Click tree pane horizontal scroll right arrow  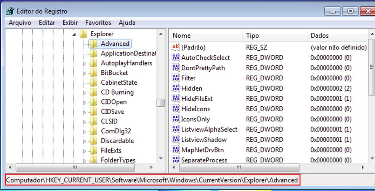pyautogui.click(x=151, y=167)
